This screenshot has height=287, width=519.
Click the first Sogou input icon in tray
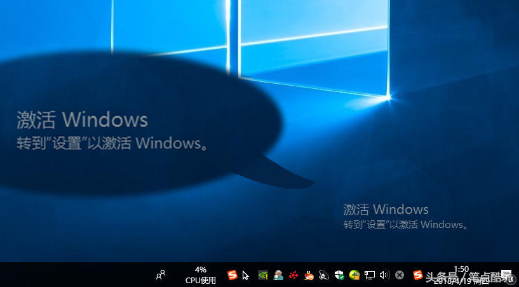[232, 275]
